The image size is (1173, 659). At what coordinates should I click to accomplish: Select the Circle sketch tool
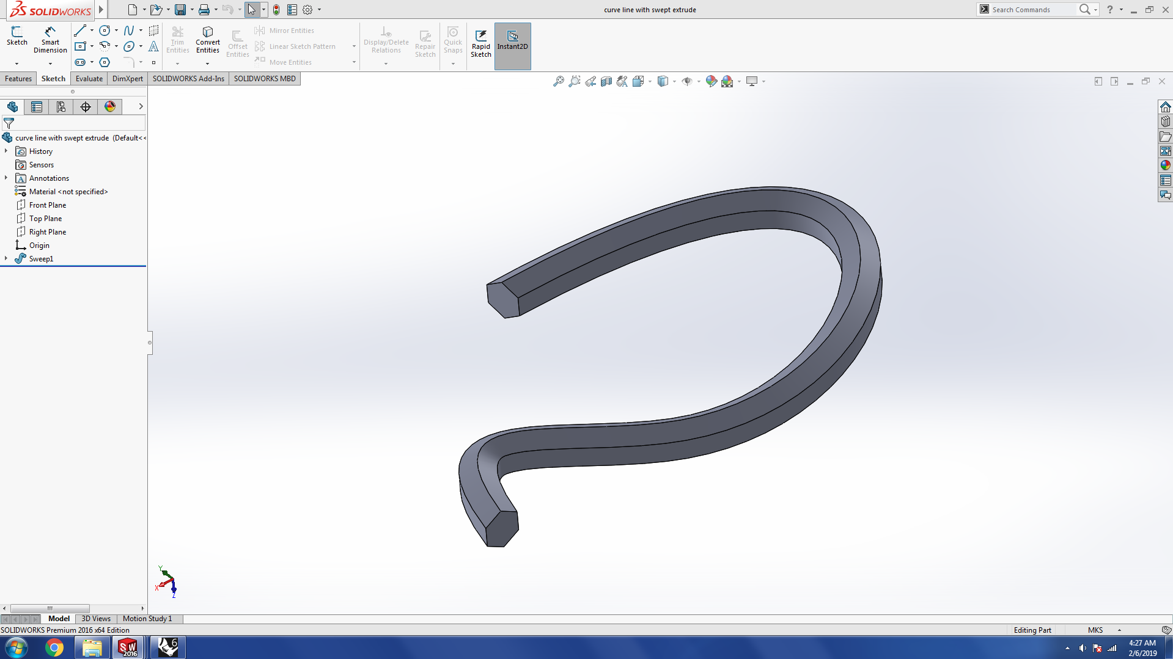[105, 31]
